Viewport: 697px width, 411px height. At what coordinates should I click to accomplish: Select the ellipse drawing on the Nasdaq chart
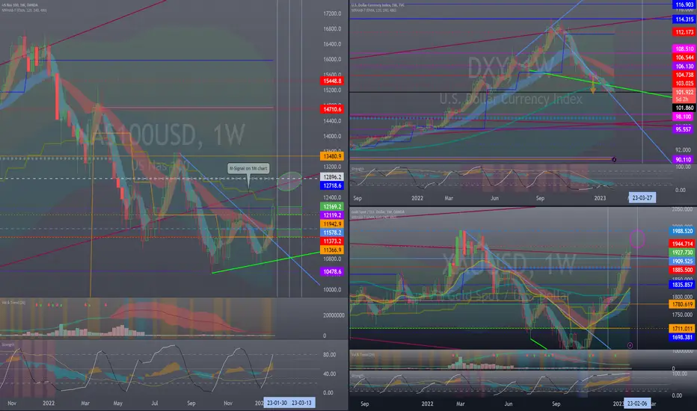[289, 181]
